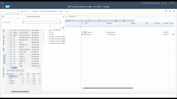Click the green Enter checkmark in toolbar

point(3,11)
